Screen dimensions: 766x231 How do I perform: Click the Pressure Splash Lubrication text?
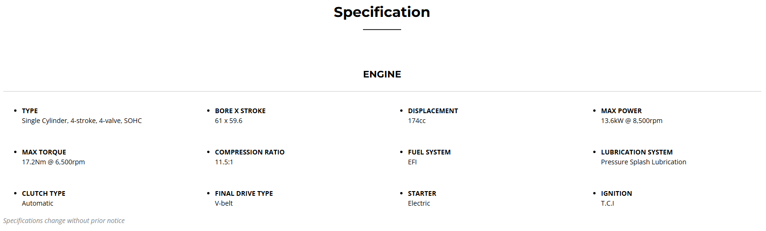pos(643,162)
